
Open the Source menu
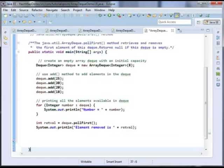[x=24, y=10]
